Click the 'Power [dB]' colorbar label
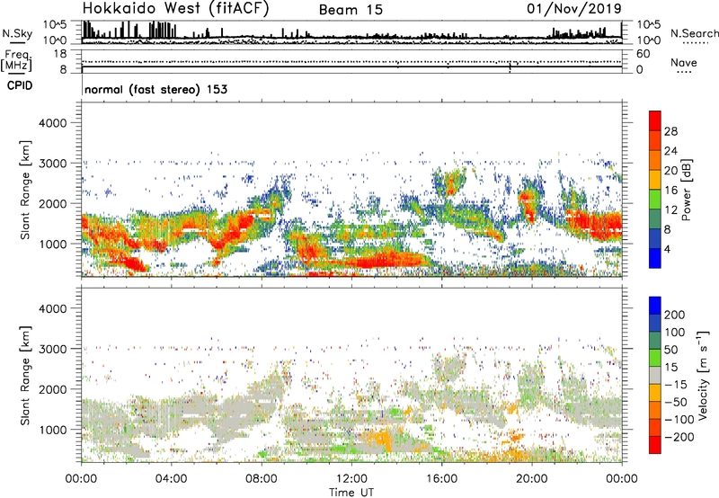This screenshot has height=498, width=719. tap(686, 190)
